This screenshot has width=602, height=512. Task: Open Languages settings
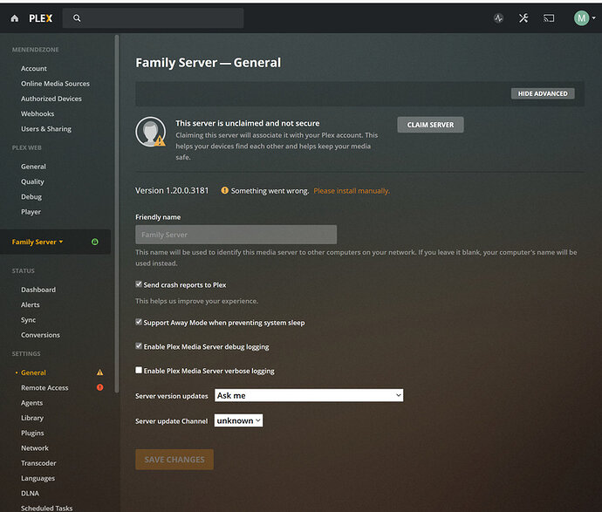click(x=38, y=478)
